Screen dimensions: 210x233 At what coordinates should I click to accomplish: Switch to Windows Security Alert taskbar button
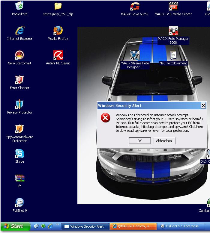coord(85,226)
